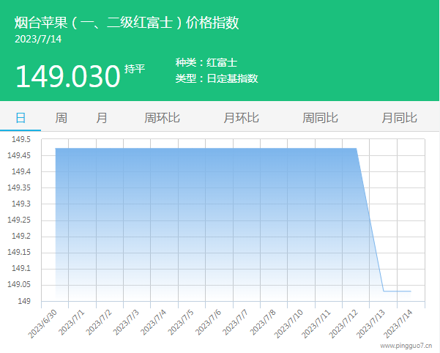Click the 烟台苹果 price index title
Image resolution: width=440 pixels, height=353 pixels.
point(127,22)
